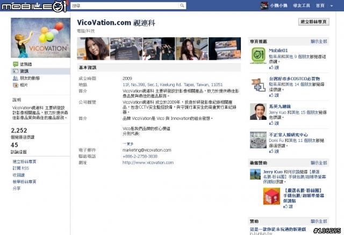Click 建立粉絲專頁 button at top right
Viewport: 344px width, 235px height.
pyautogui.click(x=314, y=22)
